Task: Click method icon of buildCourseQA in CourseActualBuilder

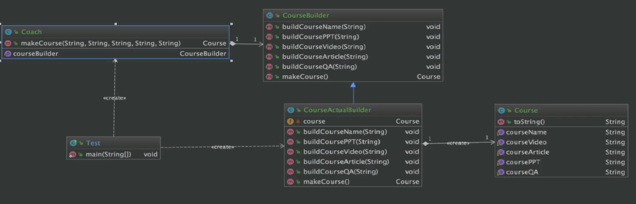Action: tap(290, 172)
